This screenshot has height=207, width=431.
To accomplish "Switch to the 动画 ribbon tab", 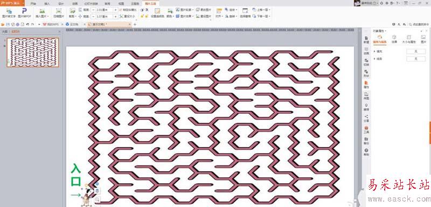I will point(75,4).
